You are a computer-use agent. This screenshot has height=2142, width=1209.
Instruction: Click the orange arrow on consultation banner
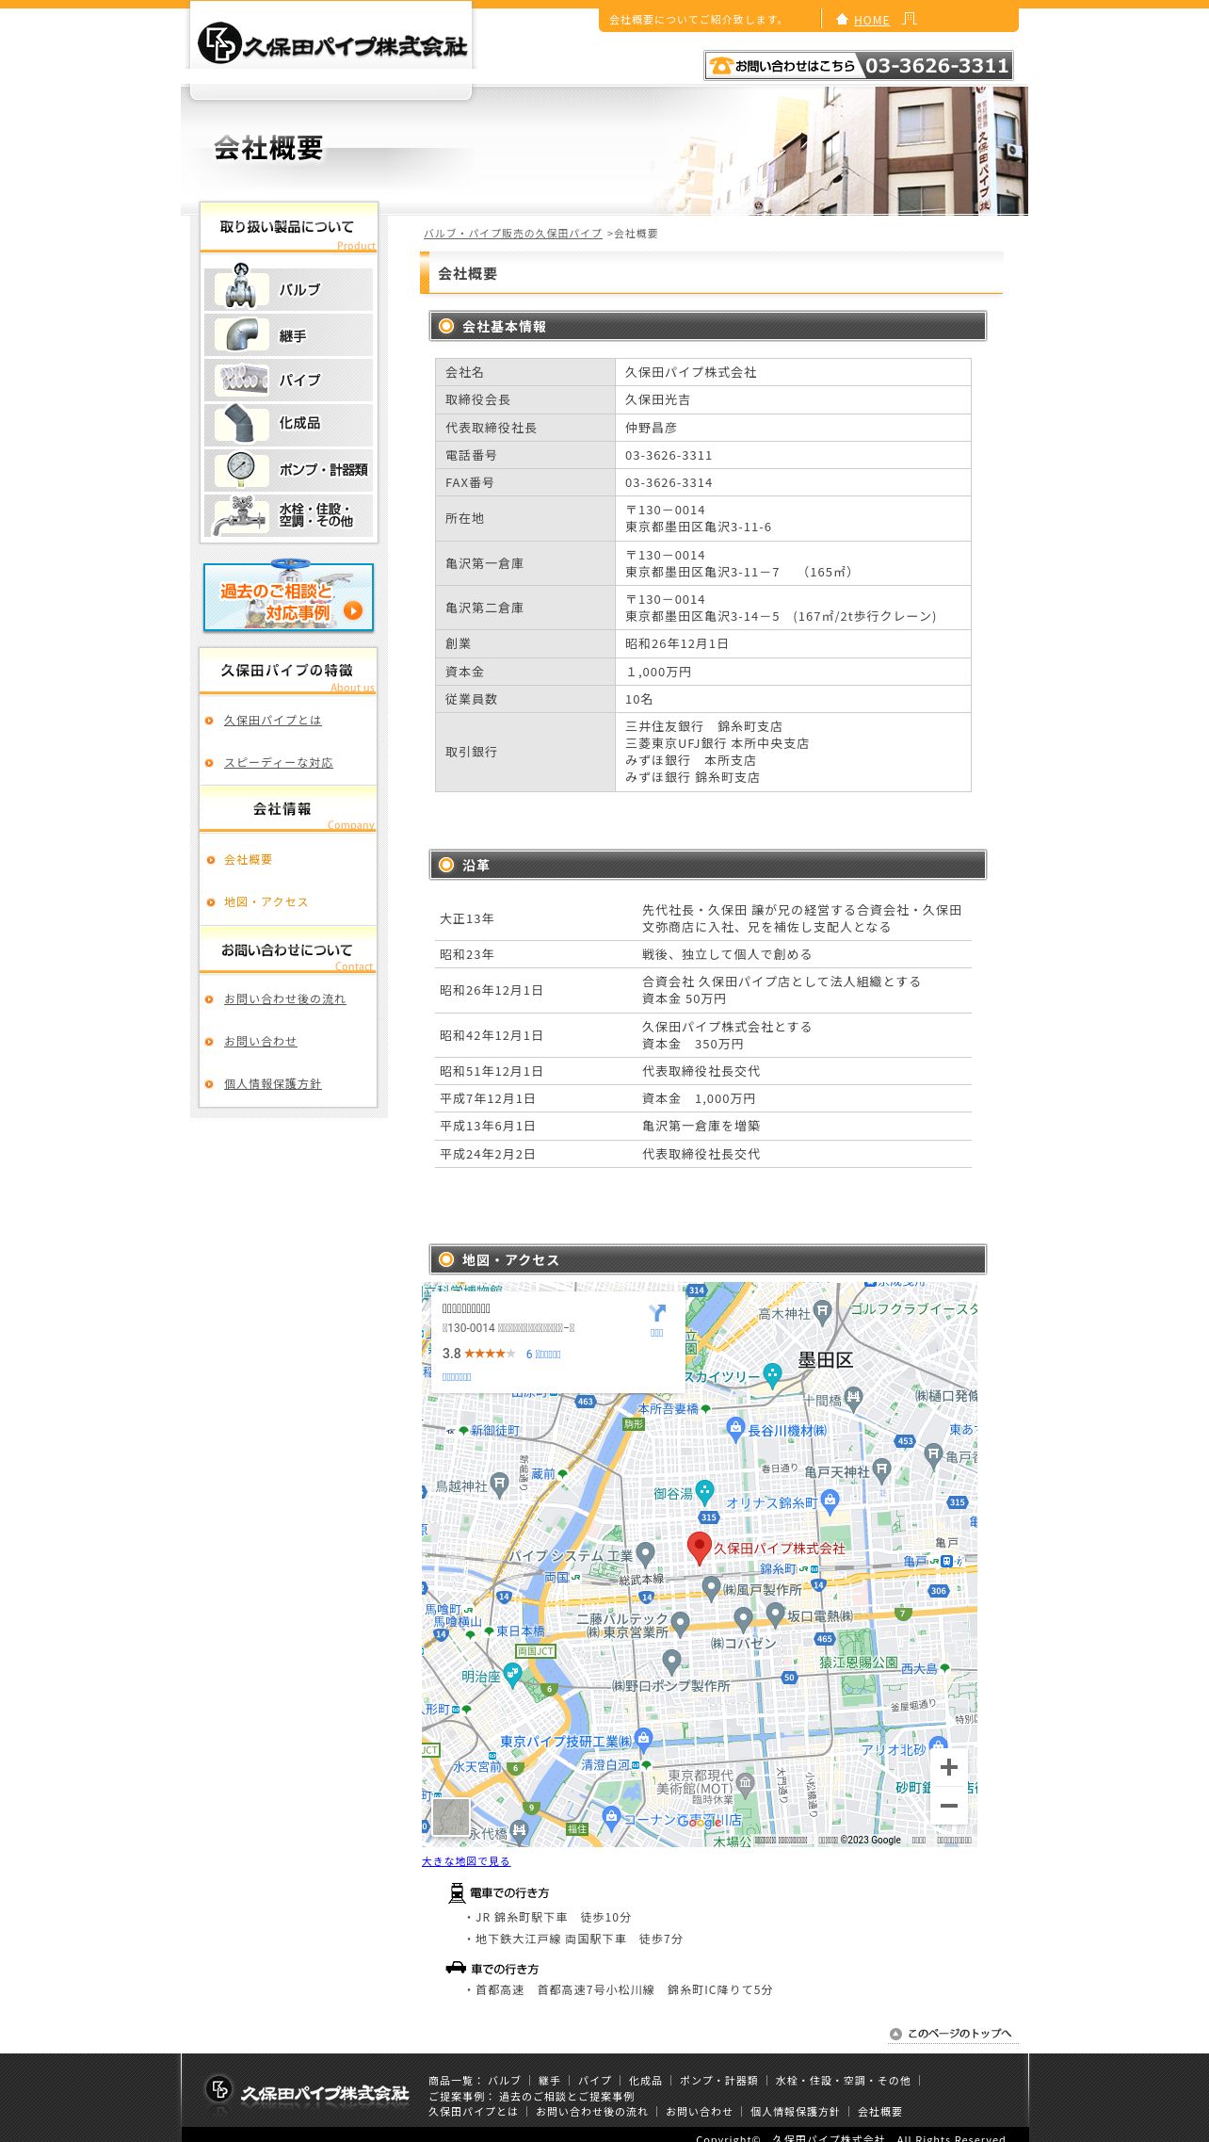[353, 610]
